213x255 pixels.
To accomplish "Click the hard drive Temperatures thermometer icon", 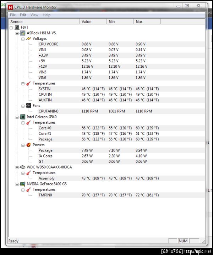I will coord(28,173).
